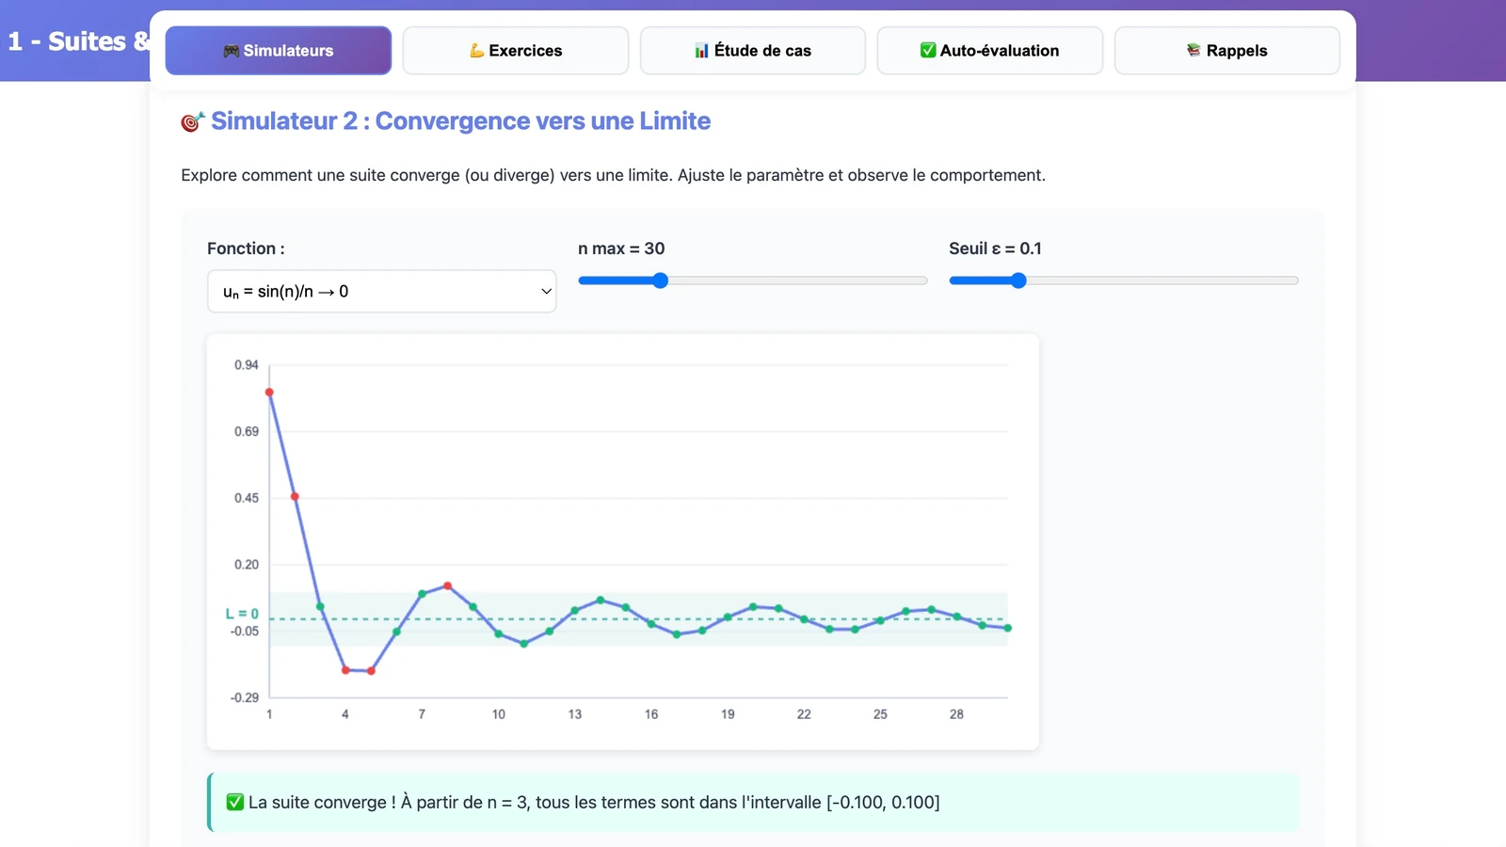Click the game controller icon on Simulateurs tab
The width and height of the screenshot is (1506, 847).
pyautogui.click(x=232, y=51)
